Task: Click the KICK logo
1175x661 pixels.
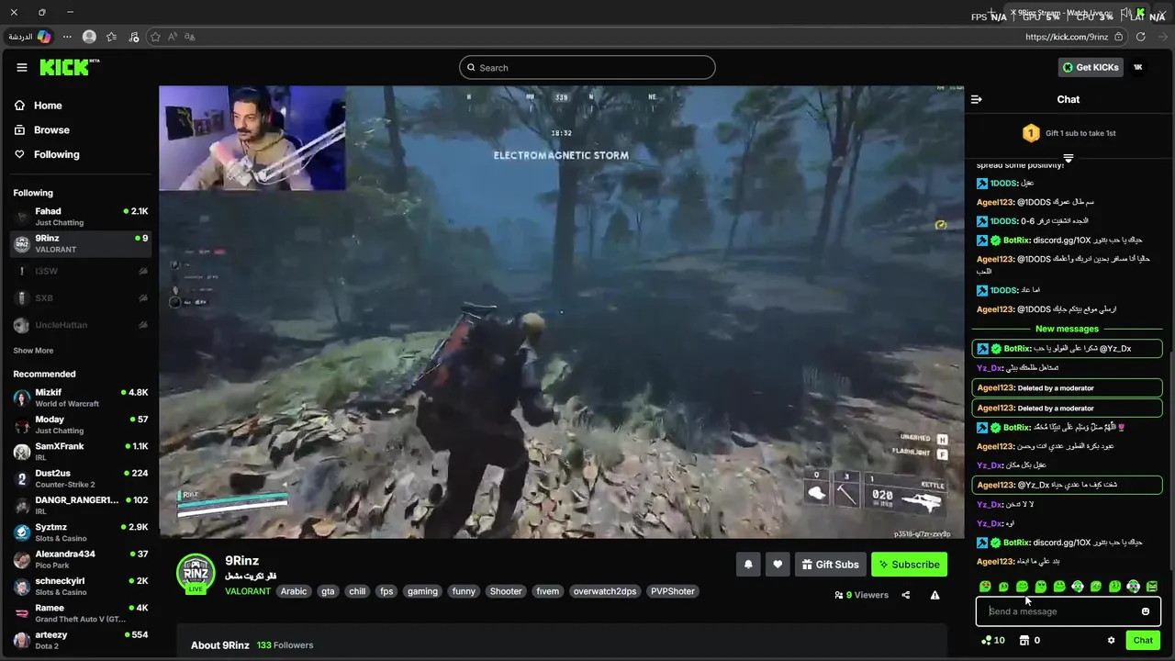Action: 69,67
